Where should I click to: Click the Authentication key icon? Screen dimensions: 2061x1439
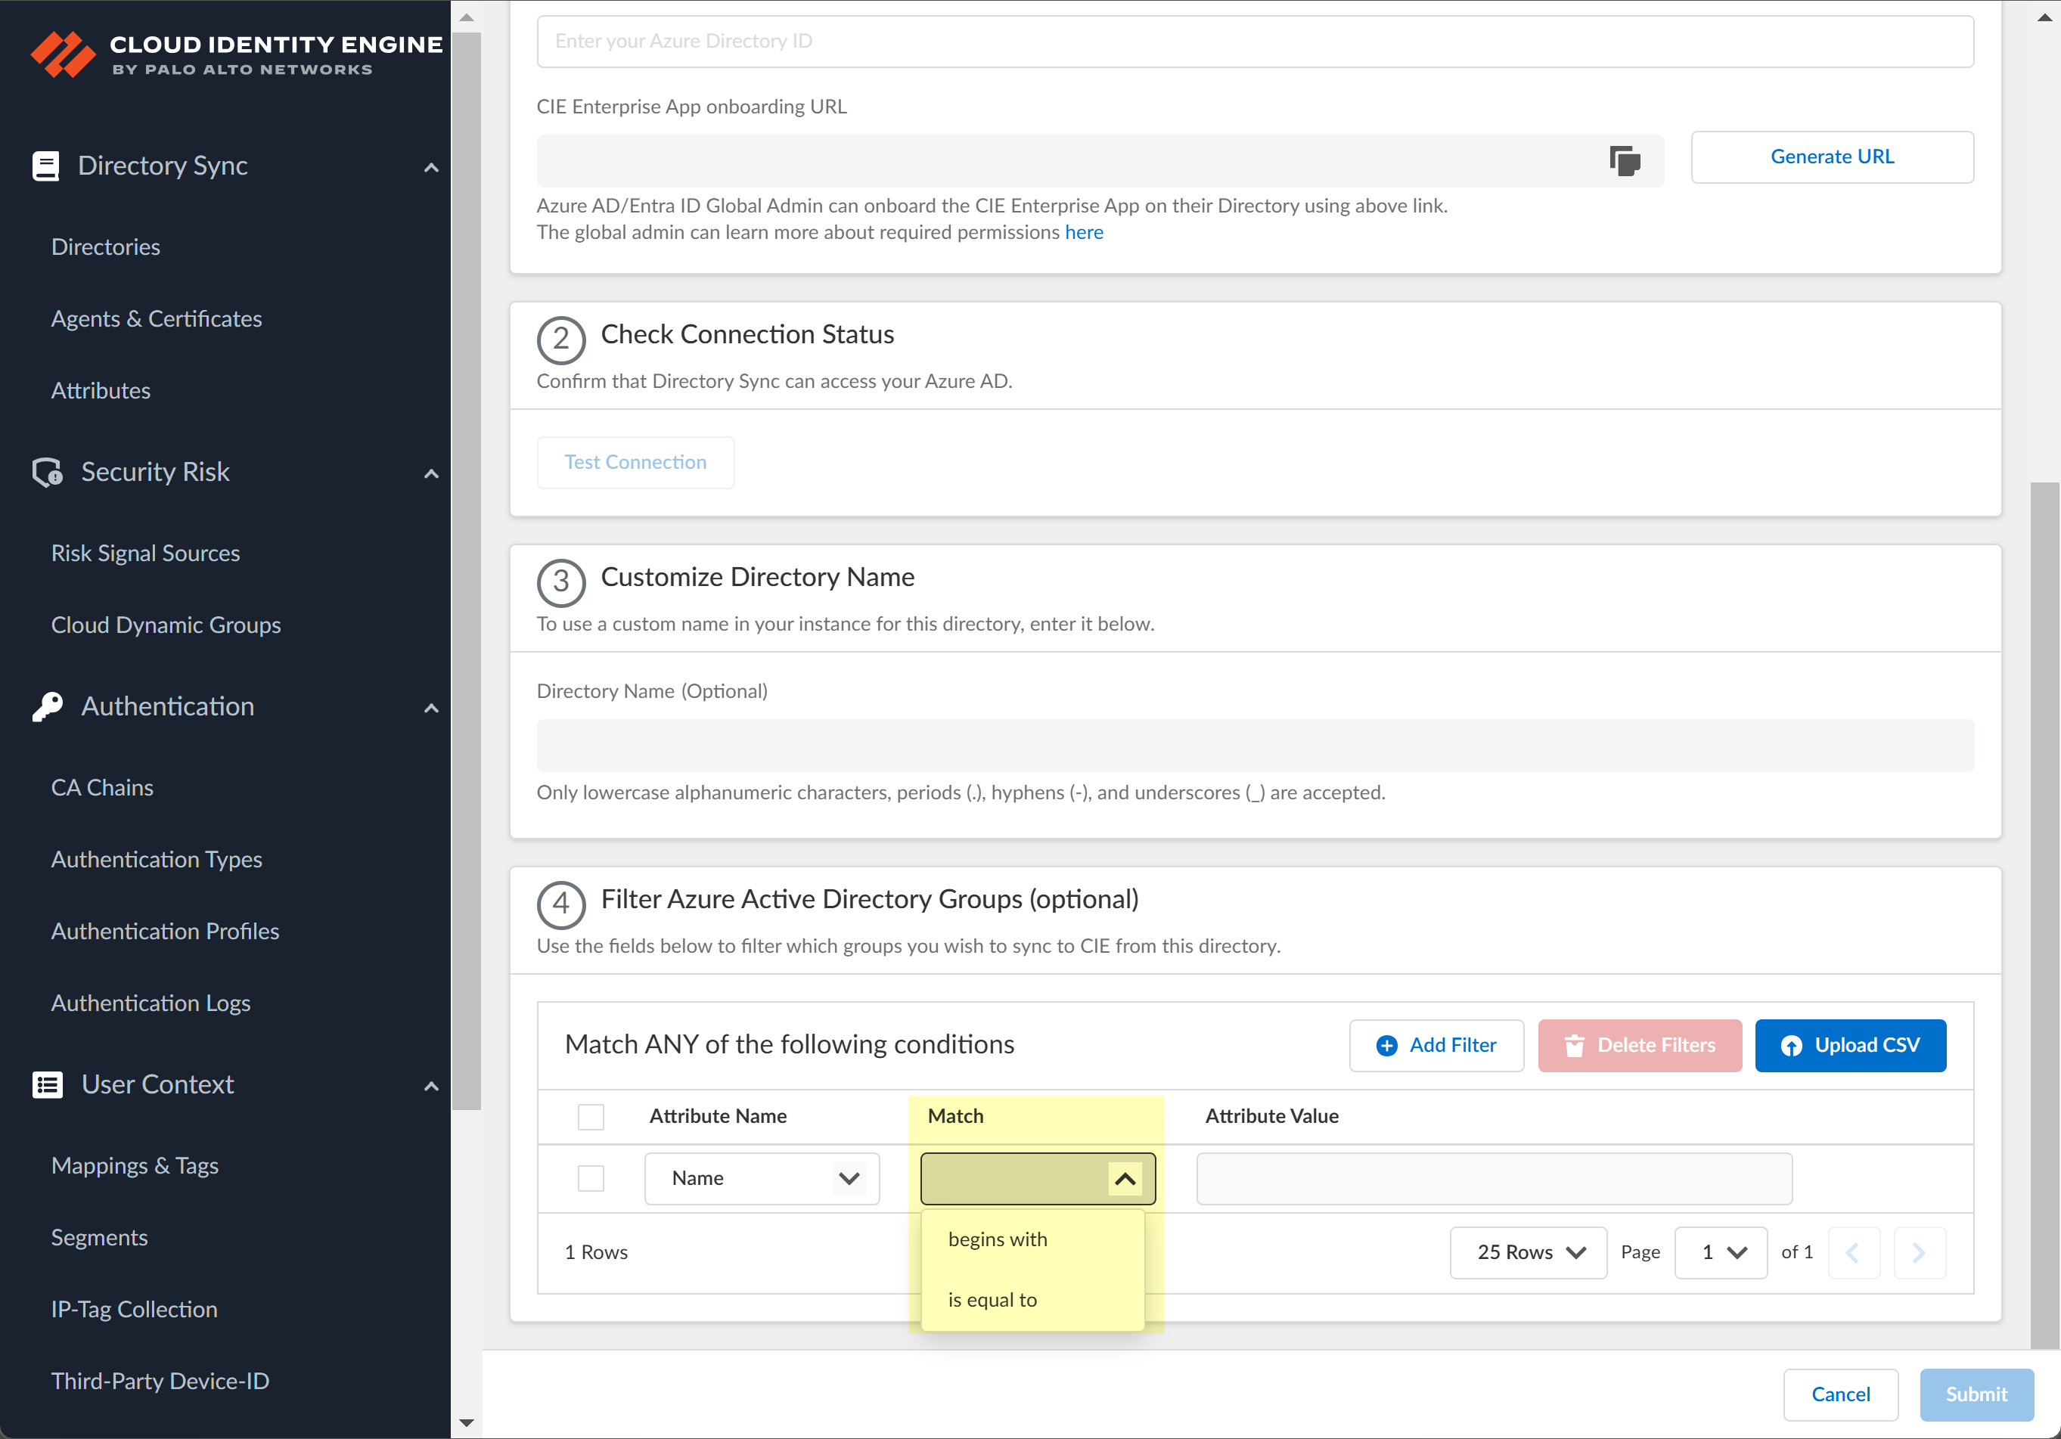pyautogui.click(x=48, y=706)
